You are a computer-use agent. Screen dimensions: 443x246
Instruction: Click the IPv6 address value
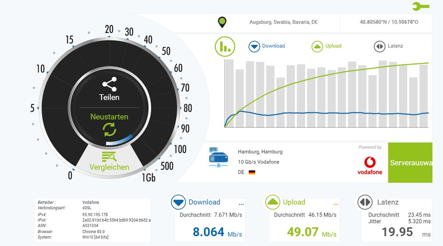click(116, 220)
